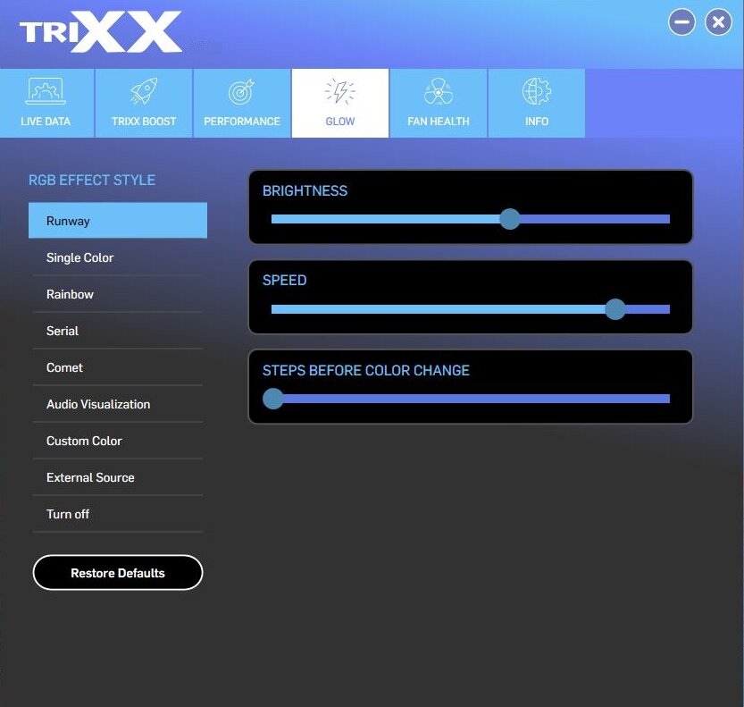Screen dimensions: 744x707
Task: Activate the Comet RGB effect
Action: tap(117, 367)
